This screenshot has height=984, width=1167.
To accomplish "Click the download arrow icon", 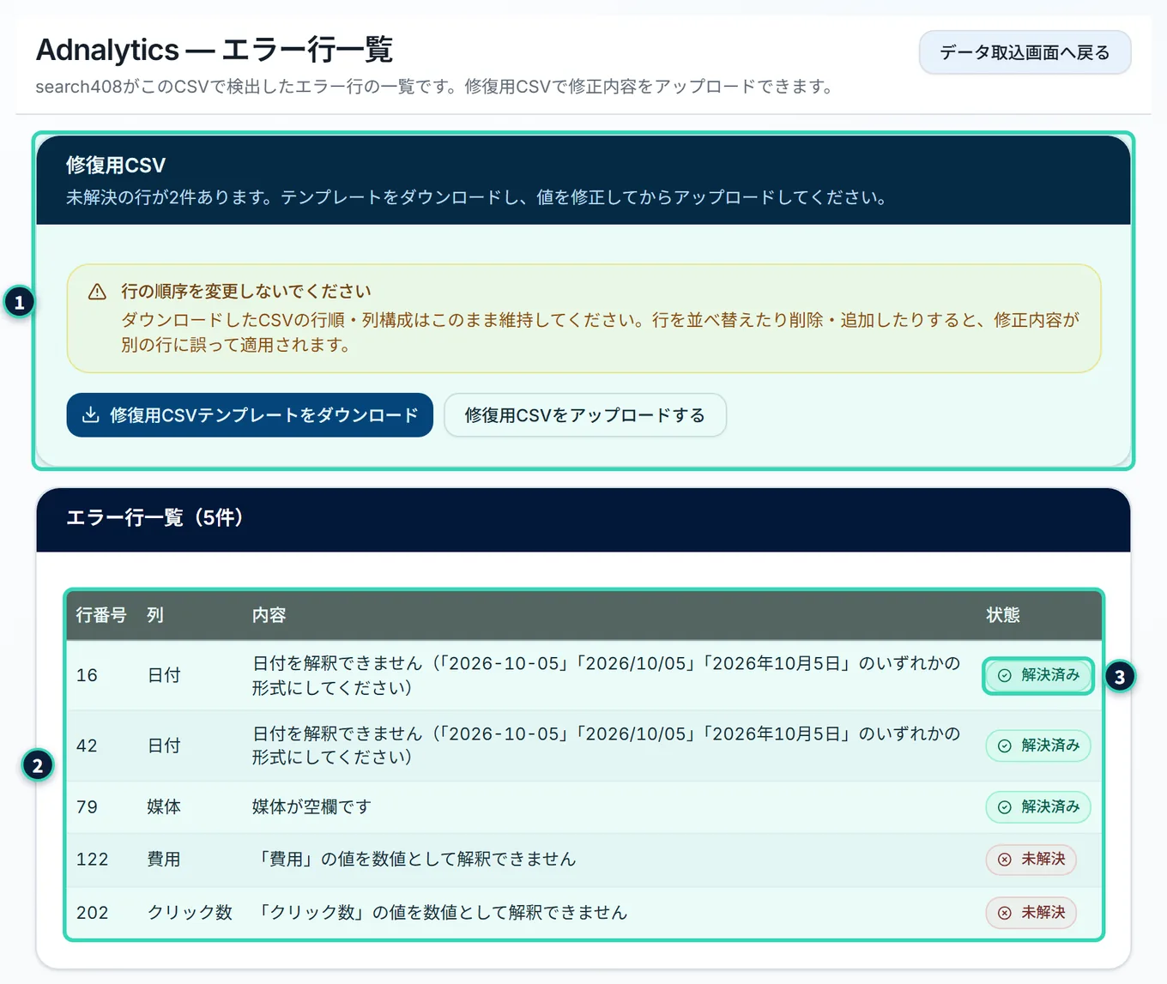I will 90,415.
